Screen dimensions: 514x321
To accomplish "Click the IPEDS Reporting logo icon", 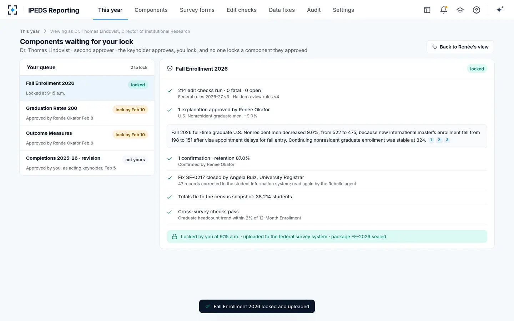I will tap(12, 10).
